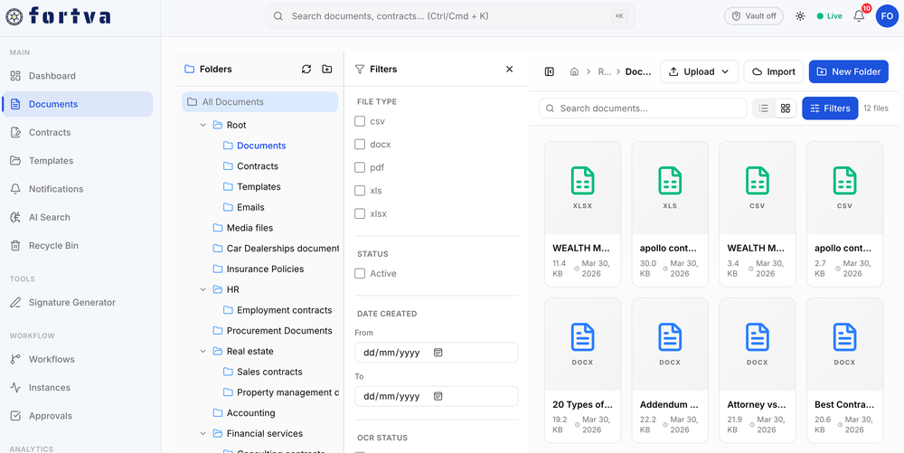The height and width of the screenshot is (453, 904).
Task: Open the From date calendar picker
Action: (438, 352)
